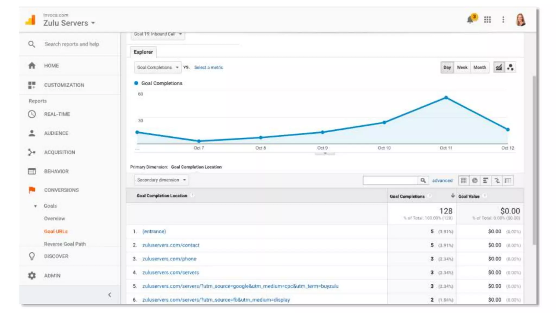The width and height of the screenshot is (556, 313).
Task: Set graph interval to Week
Action: [x=462, y=67]
